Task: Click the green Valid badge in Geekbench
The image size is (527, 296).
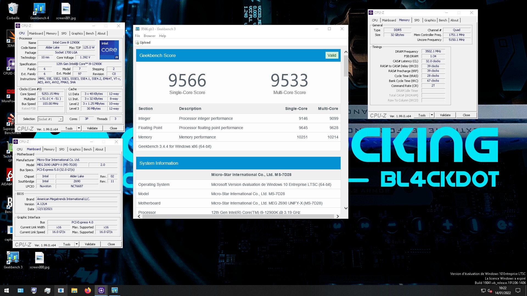Action: [x=332, y=55]
